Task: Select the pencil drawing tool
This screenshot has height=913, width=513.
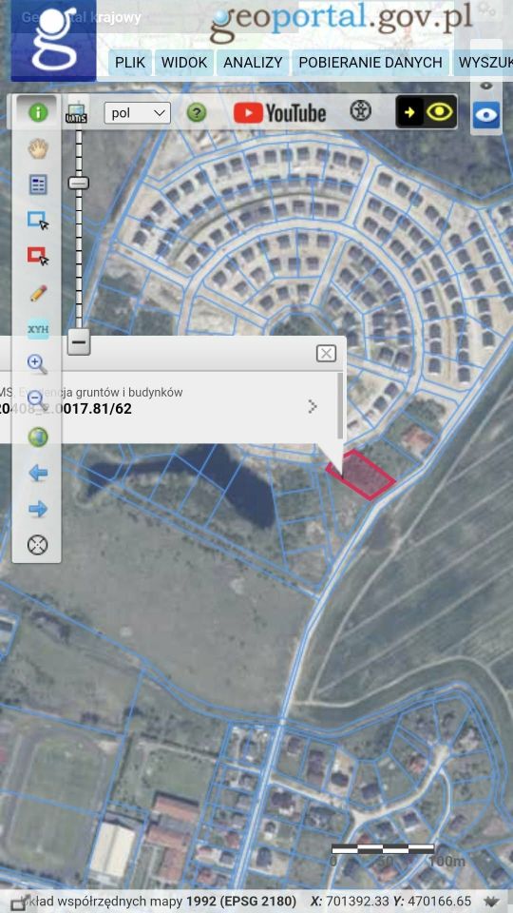Action: pyautogui.click(x=38, y=293)
